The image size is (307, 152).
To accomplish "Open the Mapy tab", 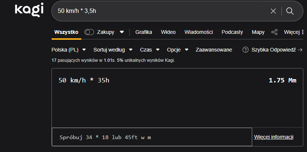I will [258, 32].
